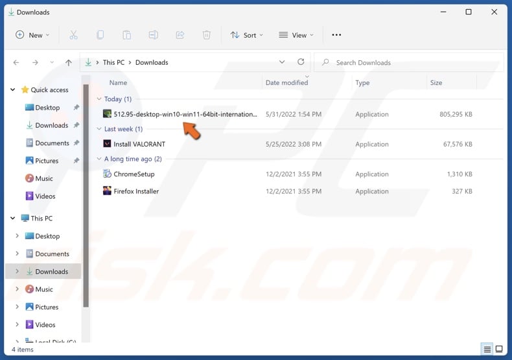Open the See more ellipsis menu
The height and width of the screenshot is (360, 512).
tap(336, 35)
